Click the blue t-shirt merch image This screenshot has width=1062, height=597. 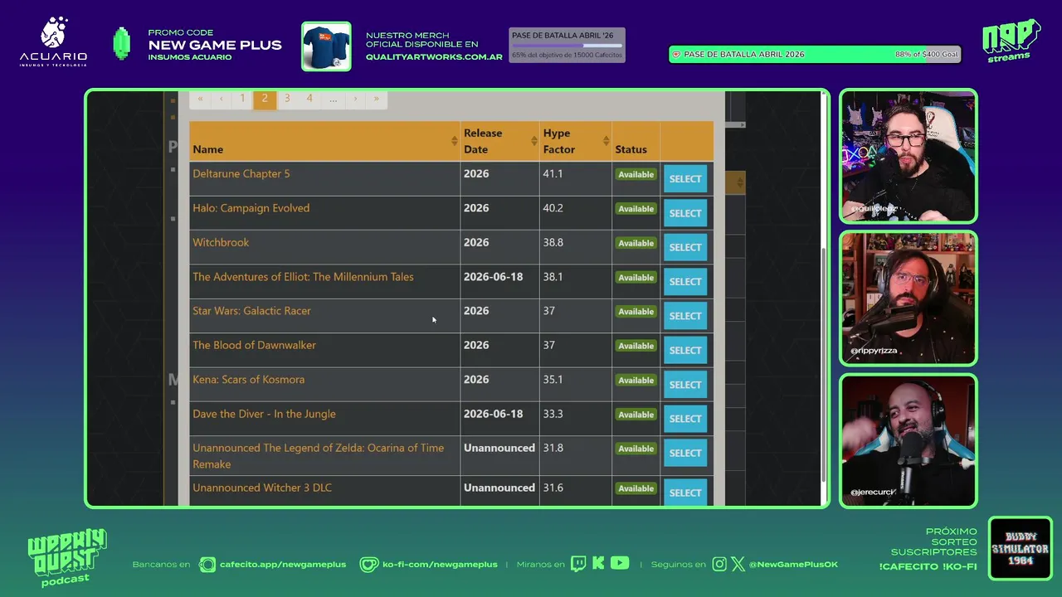(x=325, y=46)
